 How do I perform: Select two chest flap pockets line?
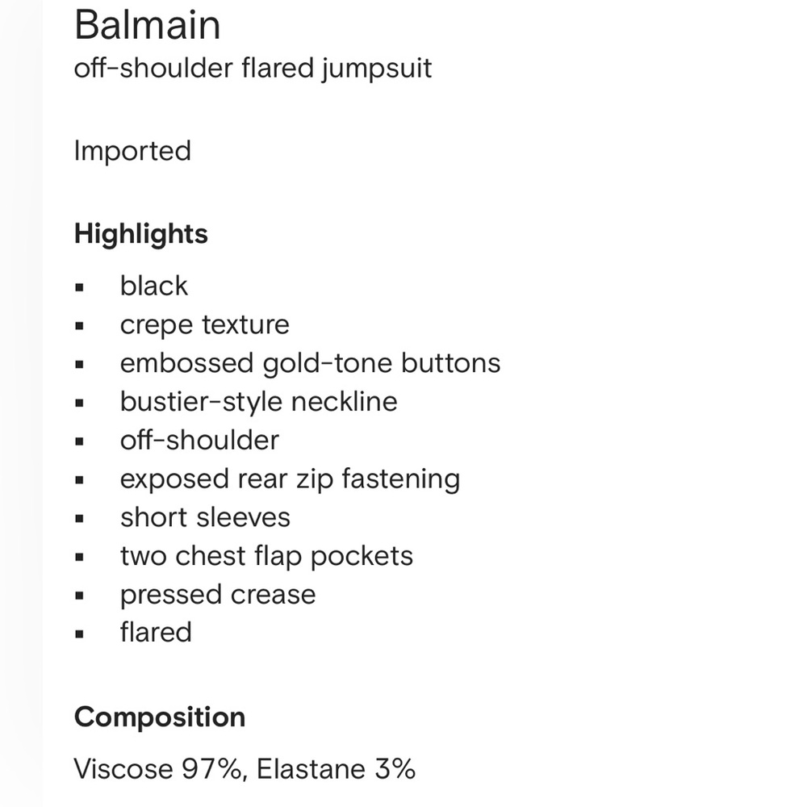(x=266, y=557)
